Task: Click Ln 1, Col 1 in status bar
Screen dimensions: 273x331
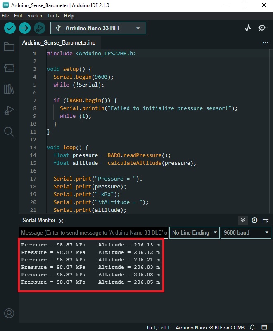Action: click(x=158, y=327)
